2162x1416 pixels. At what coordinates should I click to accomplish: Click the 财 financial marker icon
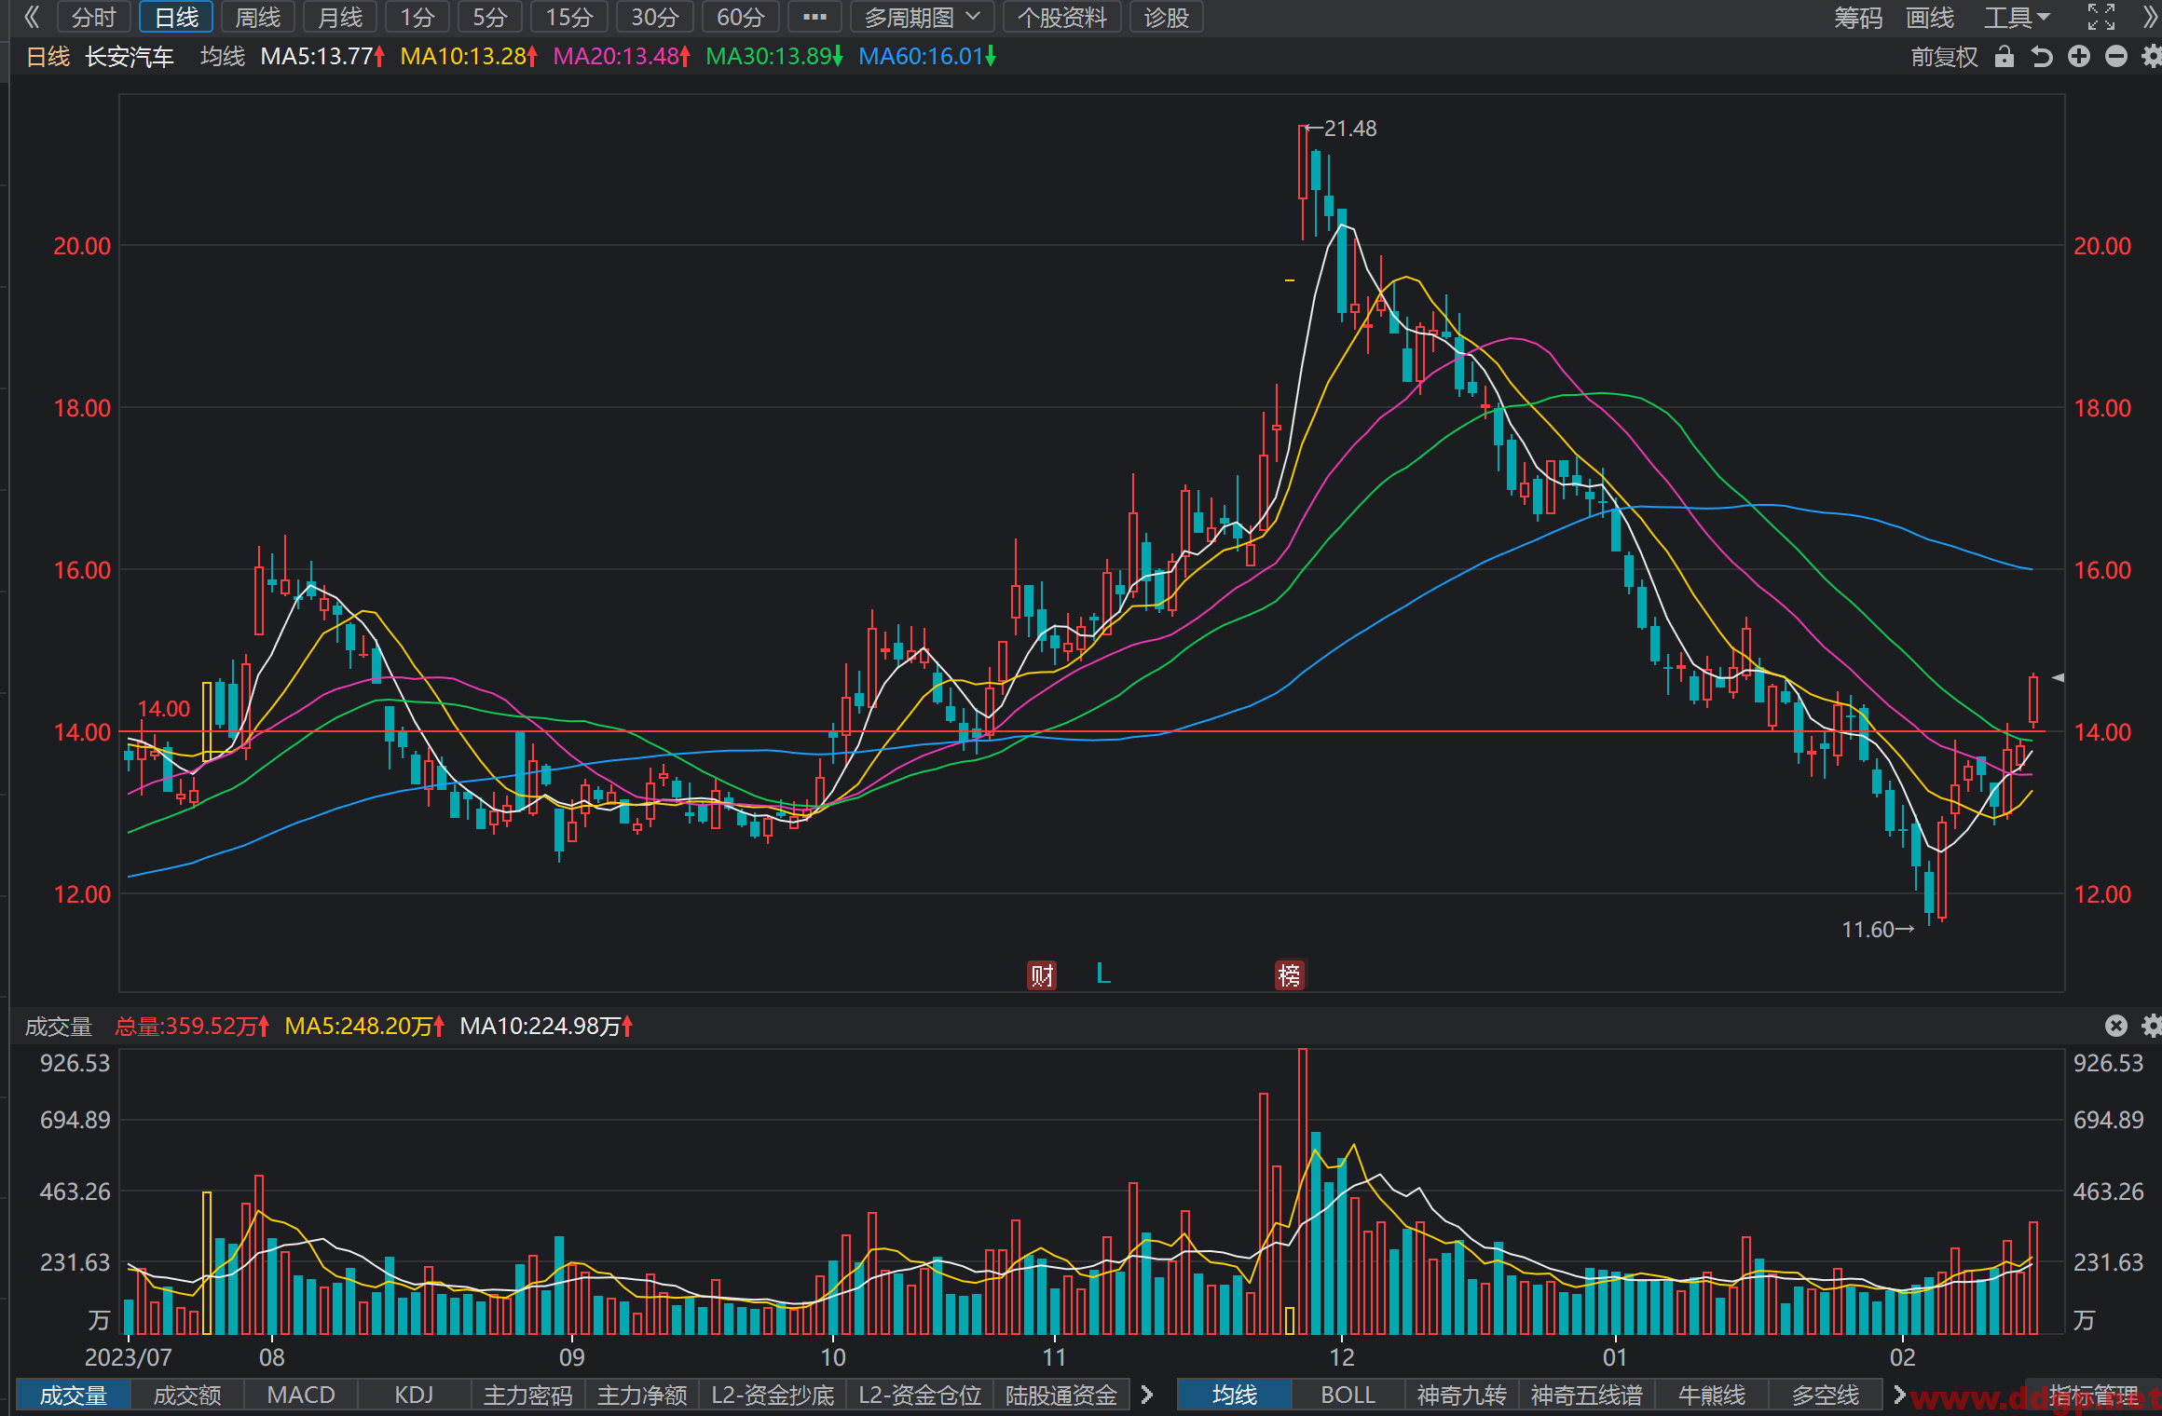pos(1042,975)
